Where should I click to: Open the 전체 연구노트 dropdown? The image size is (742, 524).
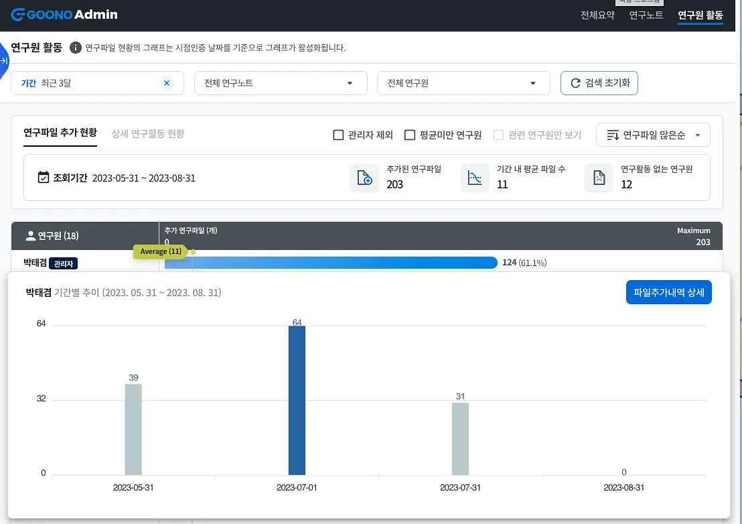point(281,83)
